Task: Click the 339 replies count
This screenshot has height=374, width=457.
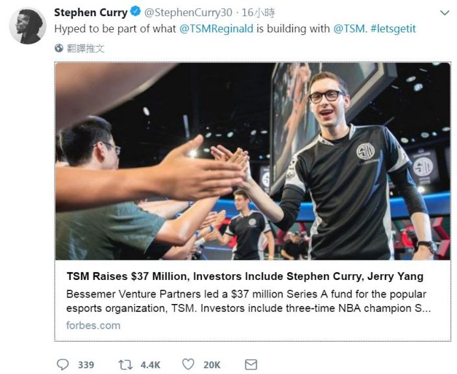Action: 86,365
